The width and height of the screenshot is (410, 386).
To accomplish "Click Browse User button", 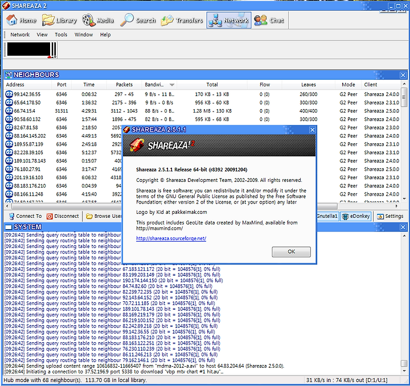I will point(104,216).
